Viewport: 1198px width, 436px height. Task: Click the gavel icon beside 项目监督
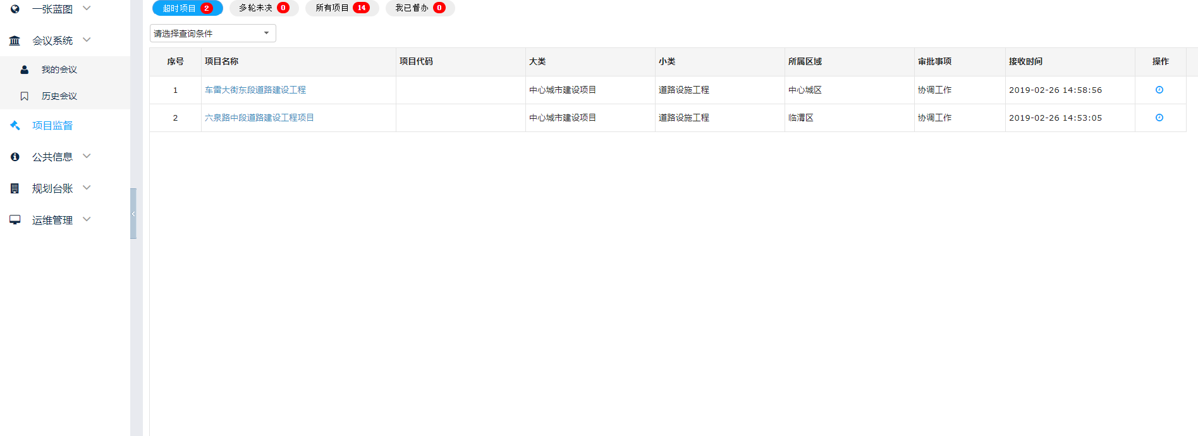(x=15, y=125)
